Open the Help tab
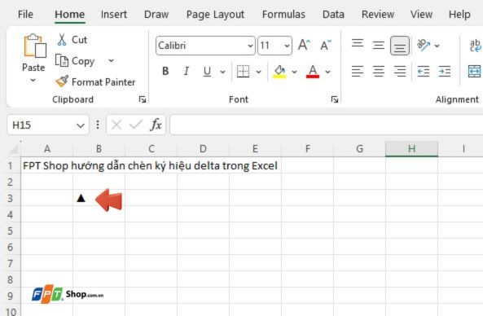Screen dimensions: 483x316 point(459,14)
